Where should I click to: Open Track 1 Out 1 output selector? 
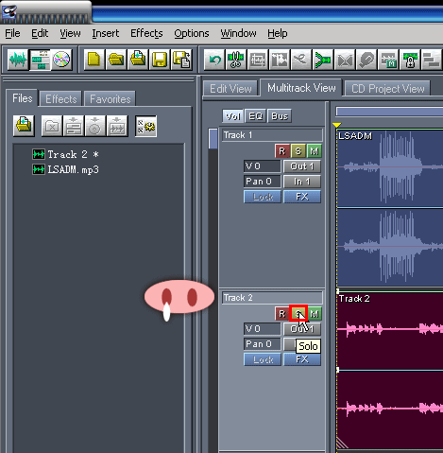coord(302,166)
